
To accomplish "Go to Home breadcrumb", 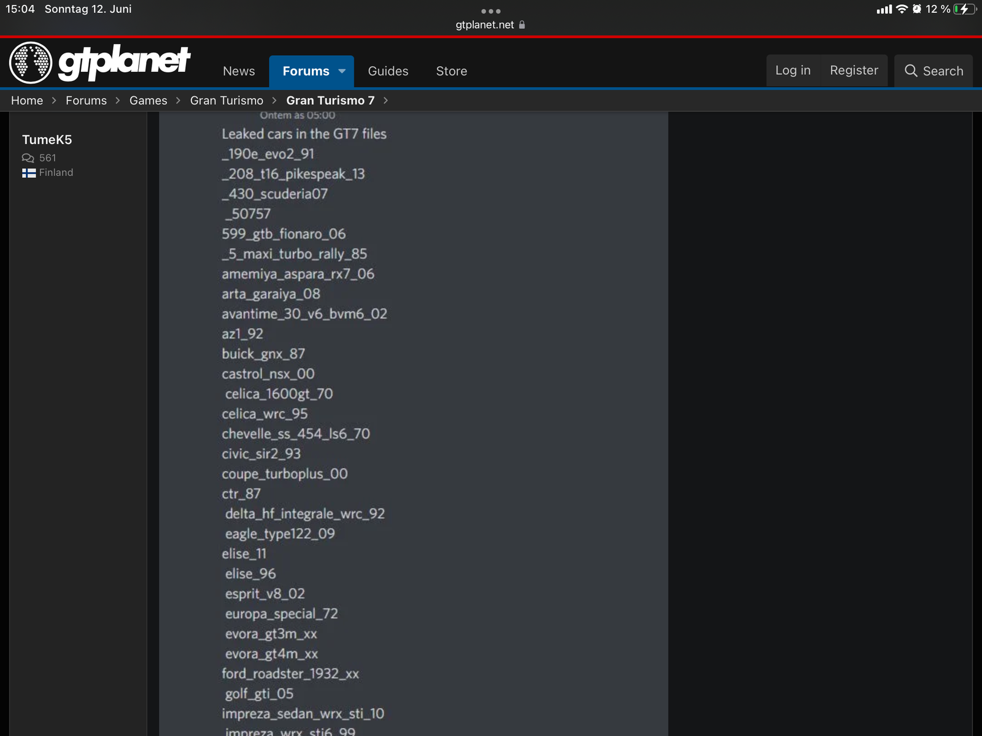I will pyautogui.click(x=27, y=101).
